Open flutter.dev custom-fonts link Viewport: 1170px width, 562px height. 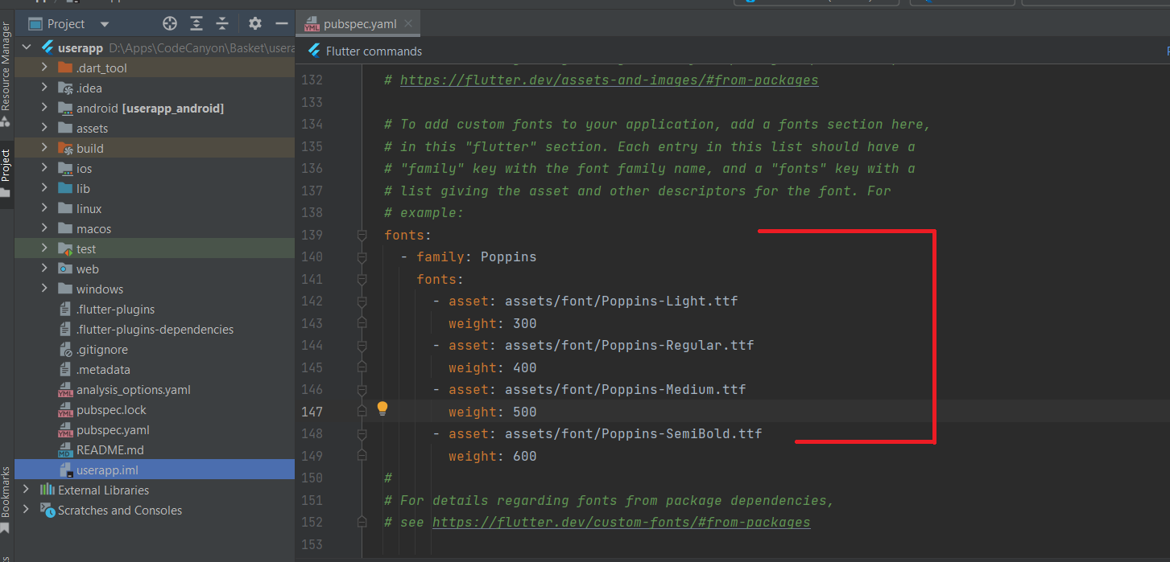(621, 522)
